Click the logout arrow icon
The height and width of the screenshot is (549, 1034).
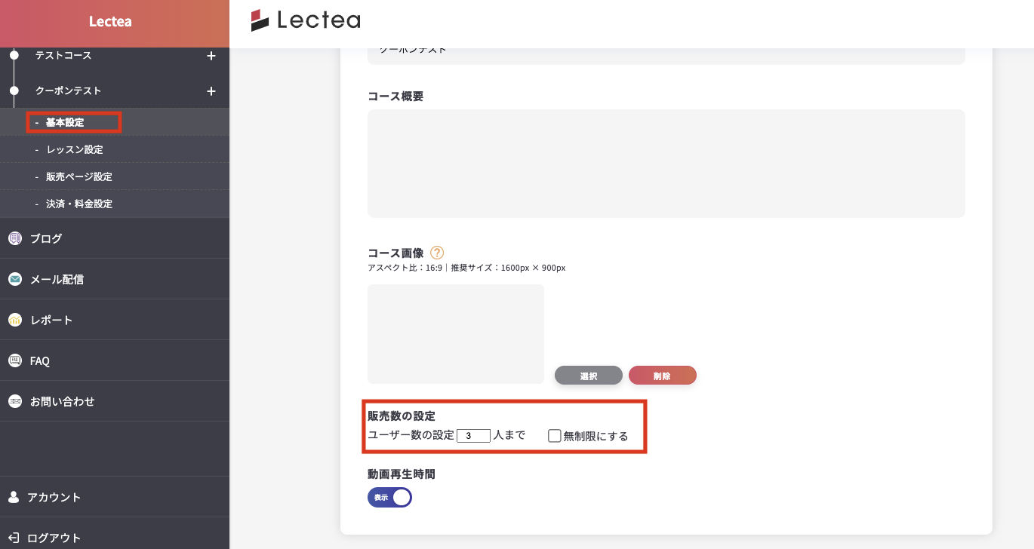pos(14,538)
